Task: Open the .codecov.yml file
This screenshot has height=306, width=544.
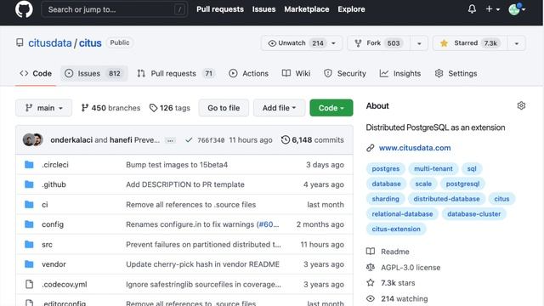Action: [x=65, y=285]
